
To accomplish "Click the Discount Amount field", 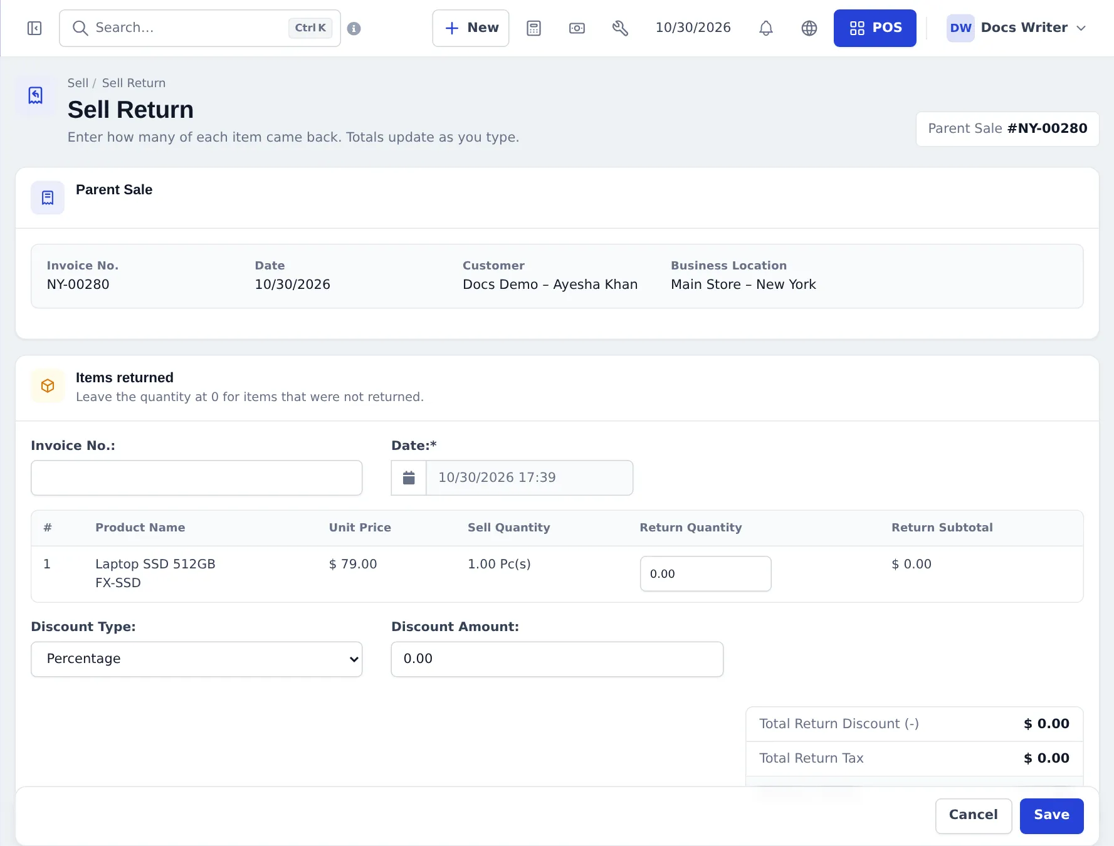I will (x=557, y=659).
